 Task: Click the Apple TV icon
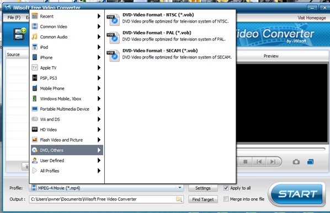click(35, 68)
